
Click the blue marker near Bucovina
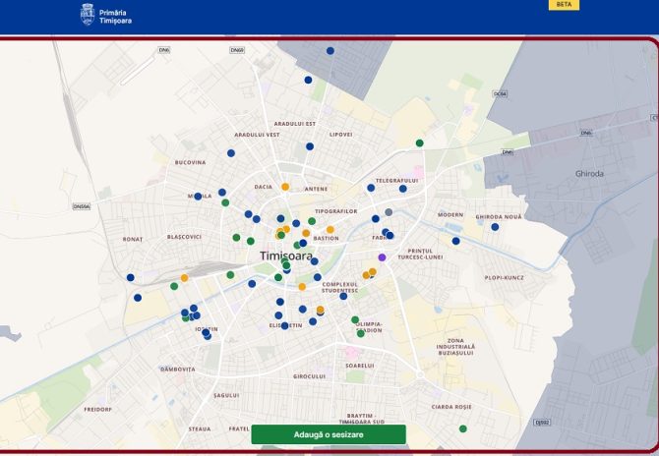click(x=231, y=153)
